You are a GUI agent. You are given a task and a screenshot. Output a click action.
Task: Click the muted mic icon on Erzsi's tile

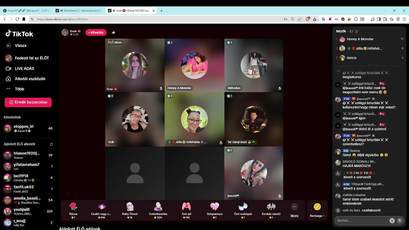[161, 88]
